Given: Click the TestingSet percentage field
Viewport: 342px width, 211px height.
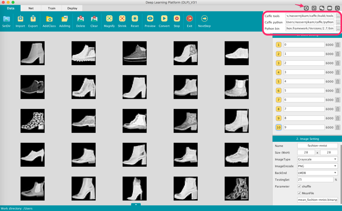Looking at the screenshot, I should (x=315, y=179).
